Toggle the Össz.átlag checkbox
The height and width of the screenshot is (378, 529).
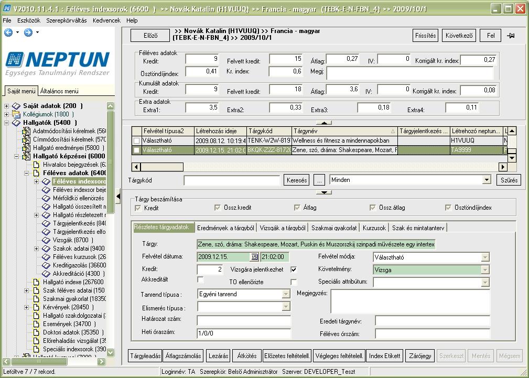373,208
